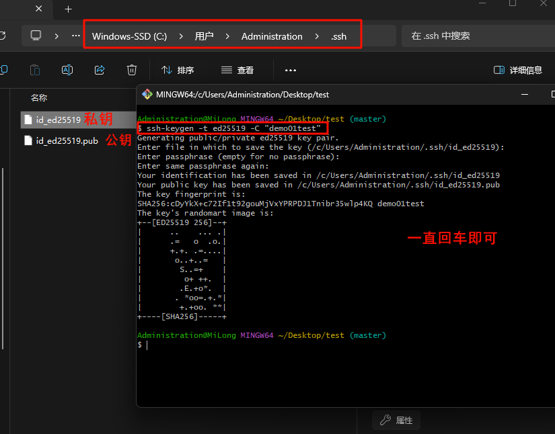
Task: Click the 属性 properties button
Action: click(396, 420)
